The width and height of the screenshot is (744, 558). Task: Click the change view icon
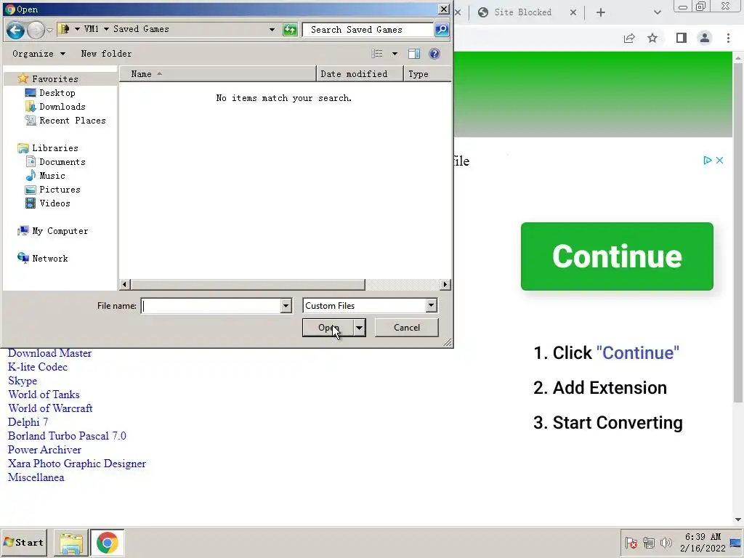click(x=377, y=54)
